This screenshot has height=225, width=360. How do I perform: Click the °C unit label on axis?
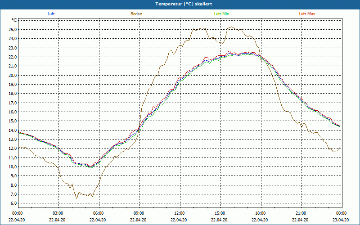(14, 20)
